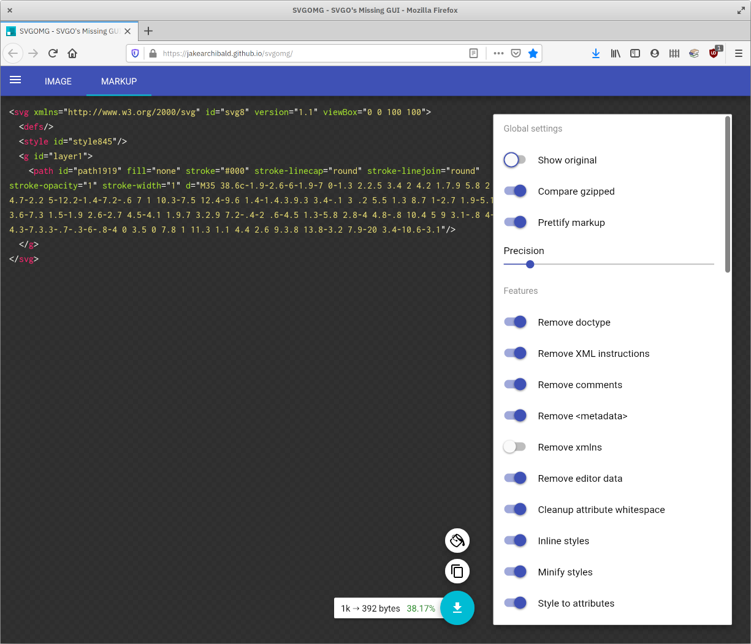The height and width of the screenshot is (644, 751).
Task: Switch off Remove <metadata>
Action: [x=515, y=416]
